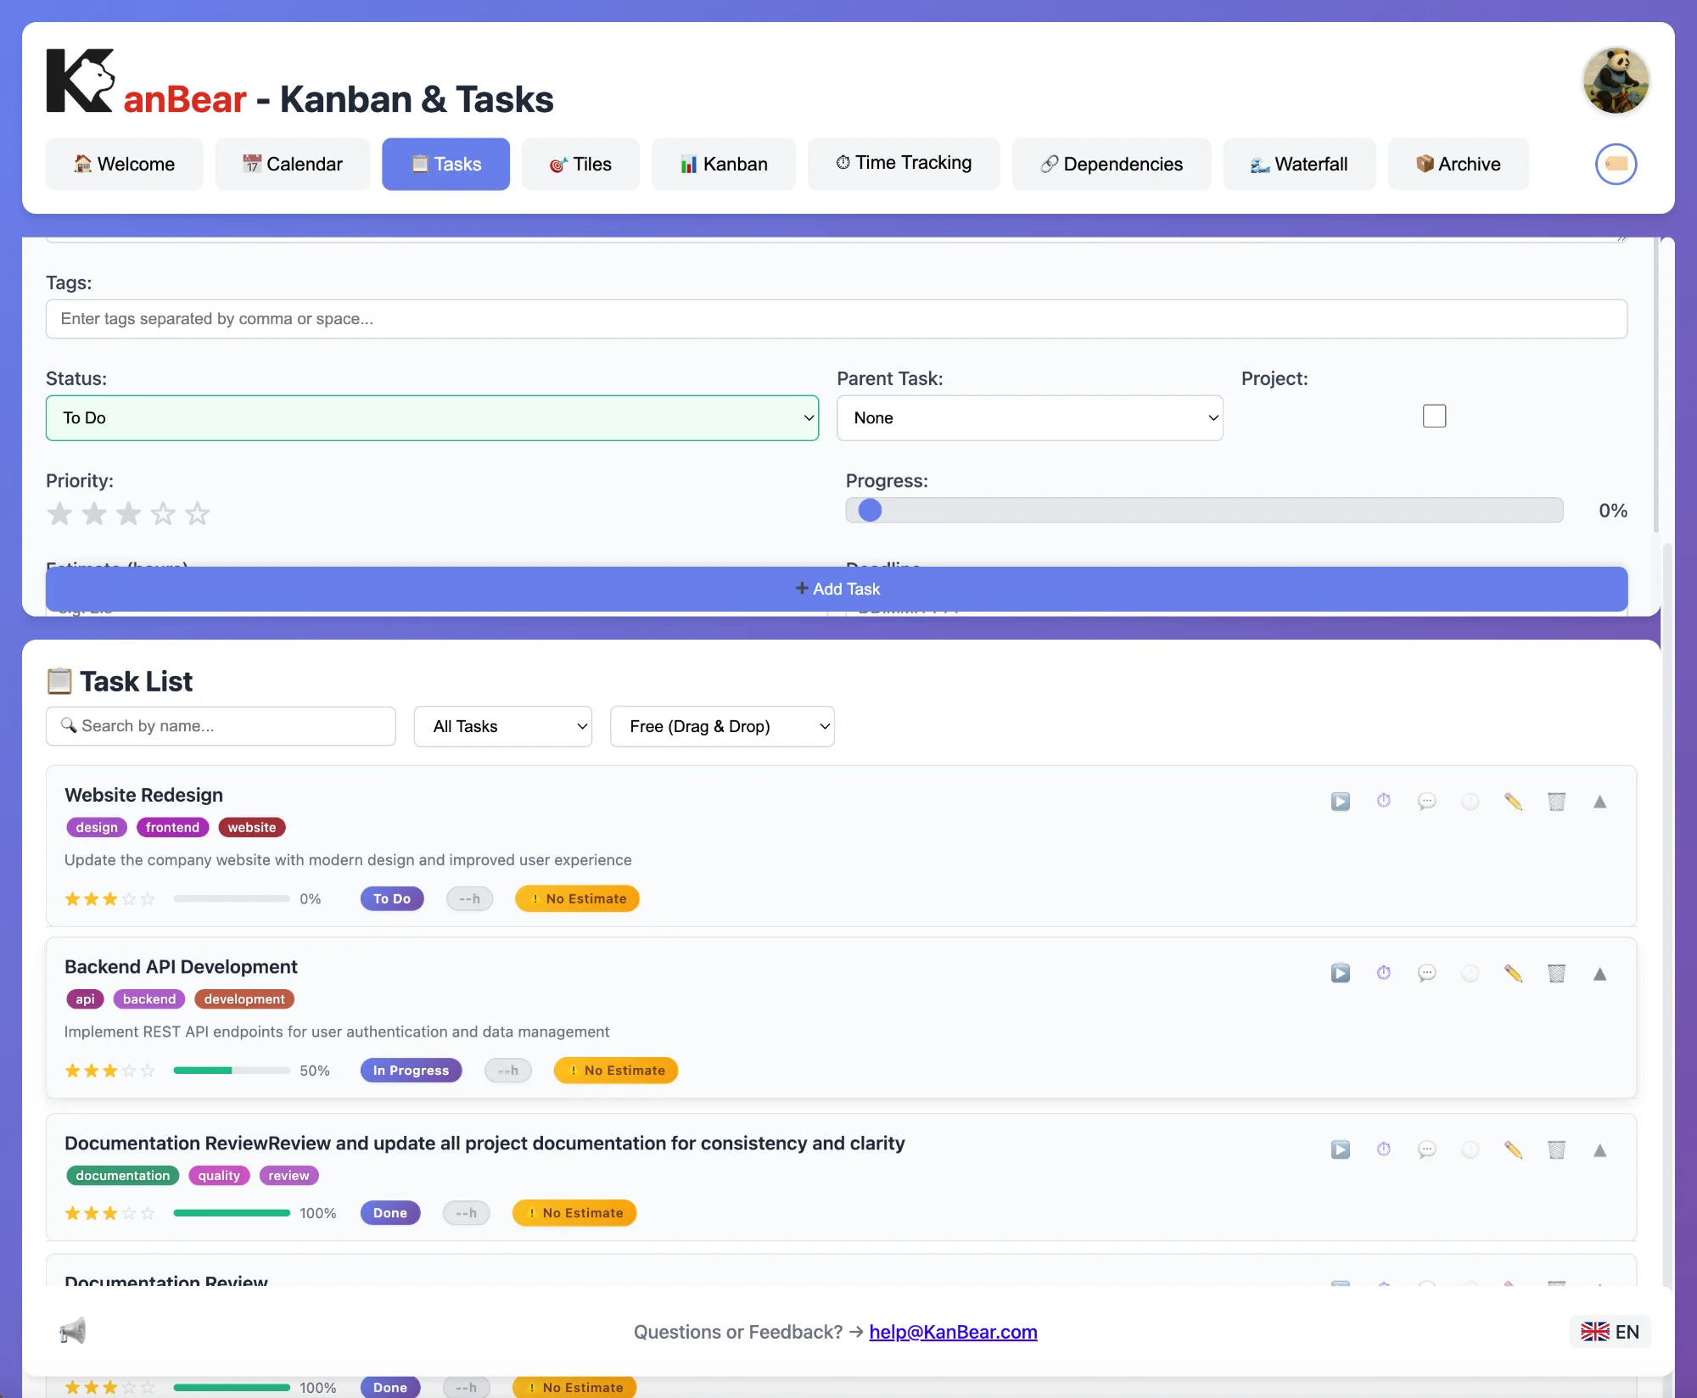Start timer on Website Redesign task
The width and height of the screenshot is (1697, 1398).
(x=1340, y=802)
